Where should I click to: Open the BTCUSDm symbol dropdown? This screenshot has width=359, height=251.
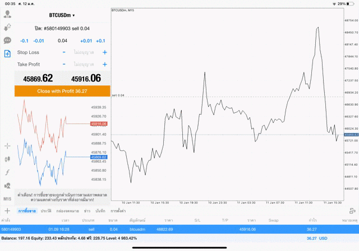pyautogui.click(x=62, y=15)
